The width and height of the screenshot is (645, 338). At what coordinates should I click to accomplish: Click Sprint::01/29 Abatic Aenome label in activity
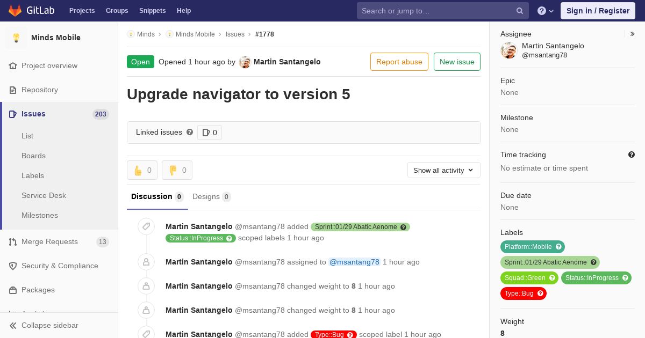click(x=360, y=227)
